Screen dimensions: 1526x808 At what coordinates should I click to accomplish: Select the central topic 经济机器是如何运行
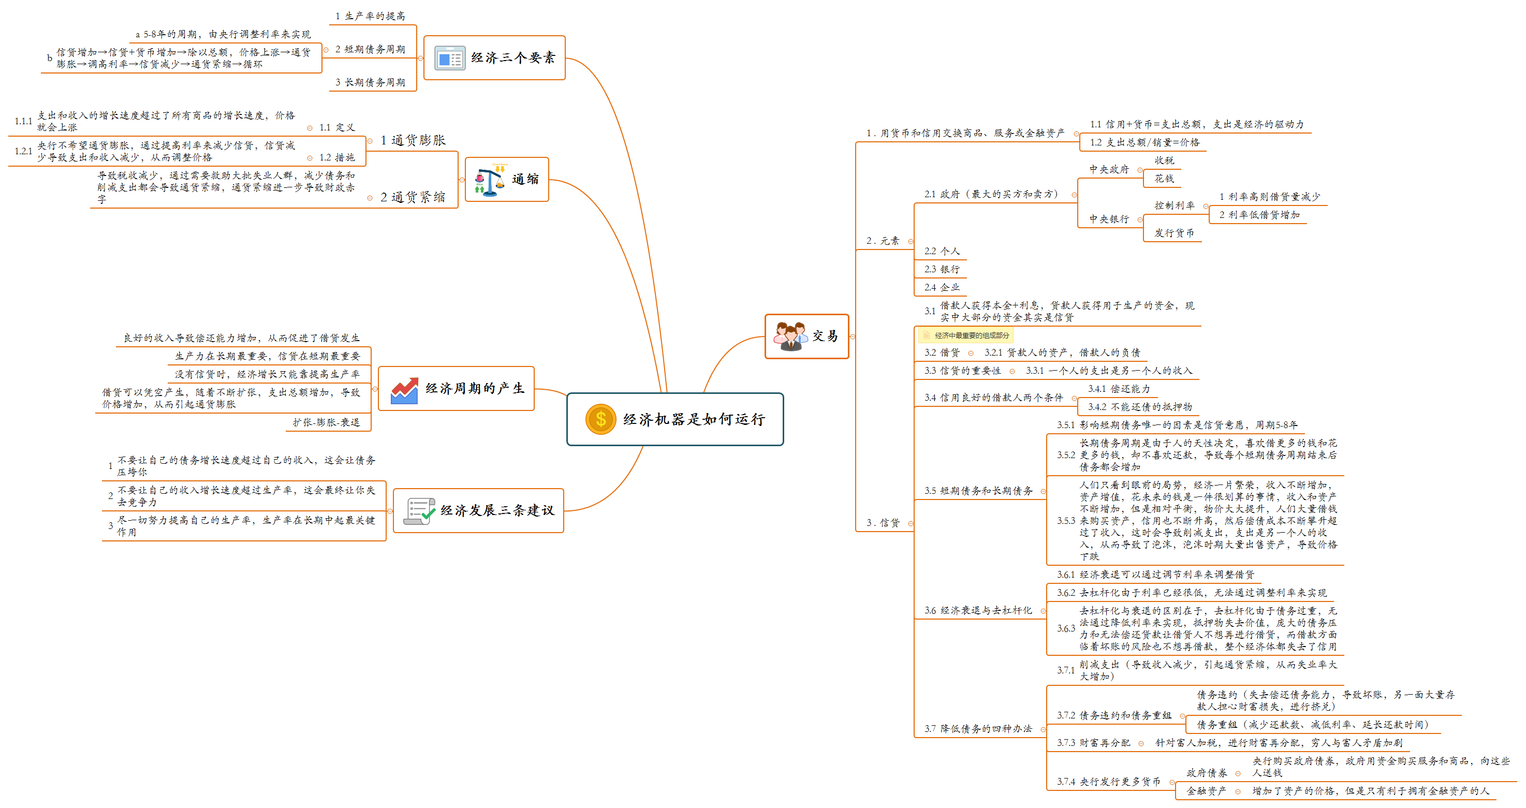coord(693,419)
